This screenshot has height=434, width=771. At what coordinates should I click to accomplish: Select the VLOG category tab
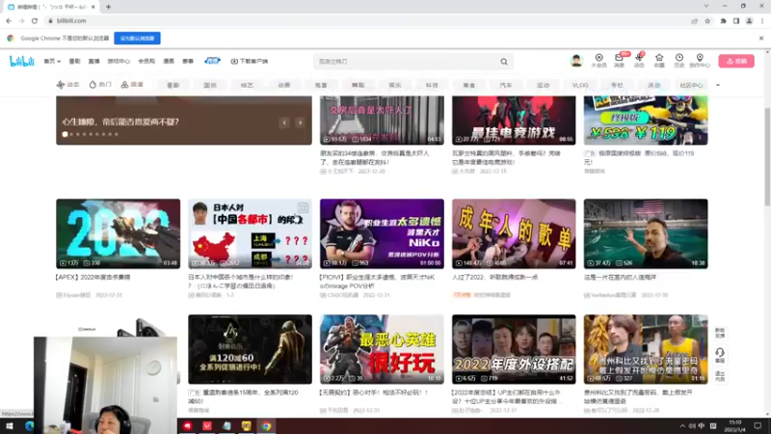tap(580, 85)
